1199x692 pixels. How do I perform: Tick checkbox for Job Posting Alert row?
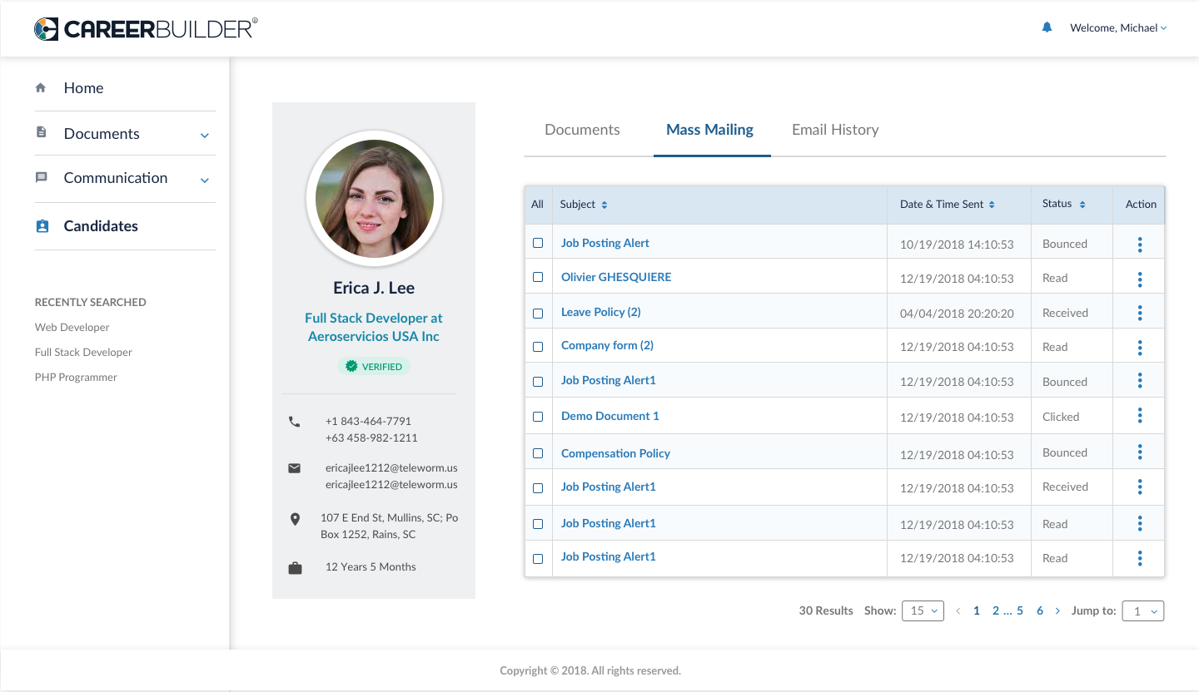[538, 243]
